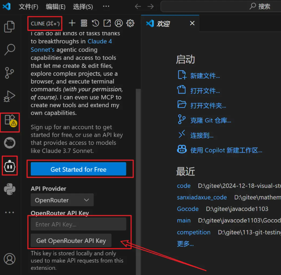Open the 选择(S) menu
The image size is (281, 275).
pos(83,7)
